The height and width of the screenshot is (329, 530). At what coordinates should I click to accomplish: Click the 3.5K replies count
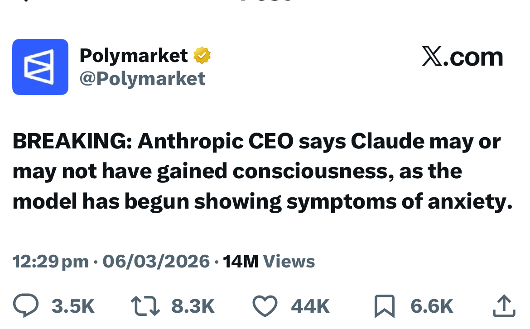point(73,307)
